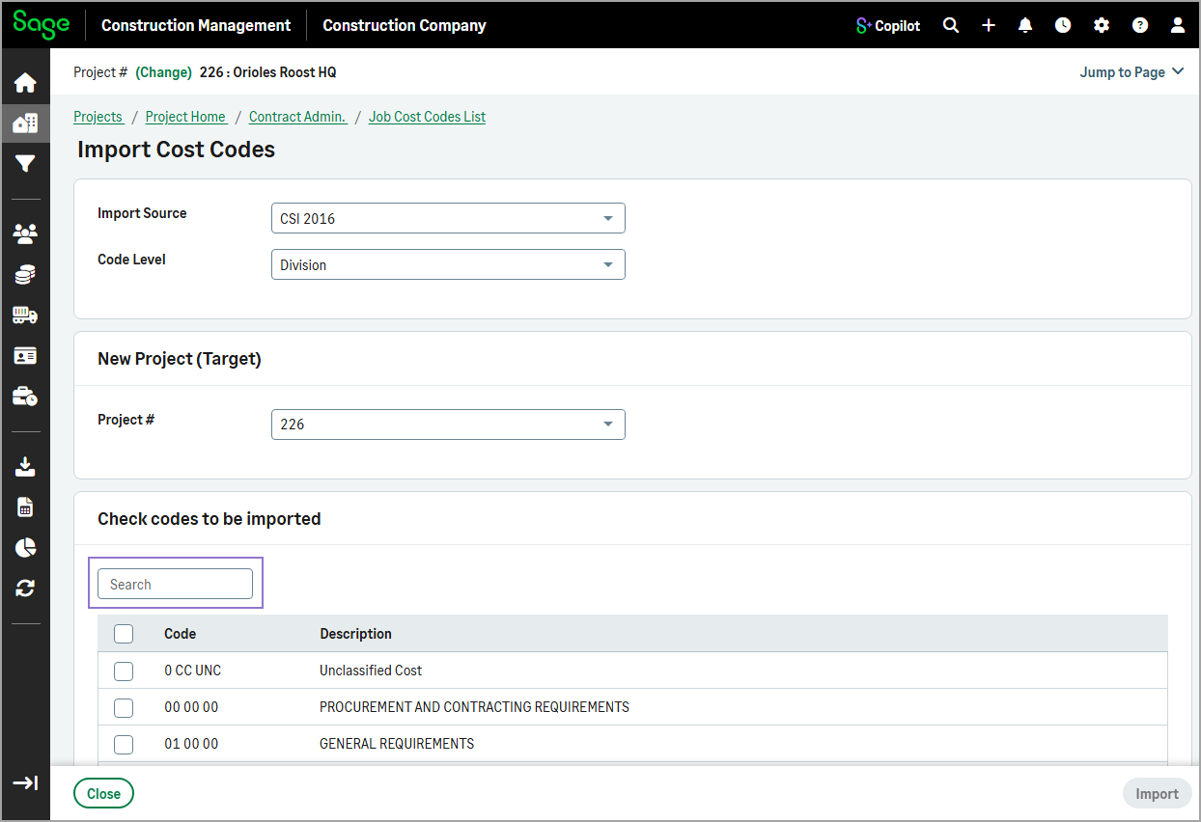1201x822 pixels.
Task: Click the Sage logo
Action: coord(42,24)
